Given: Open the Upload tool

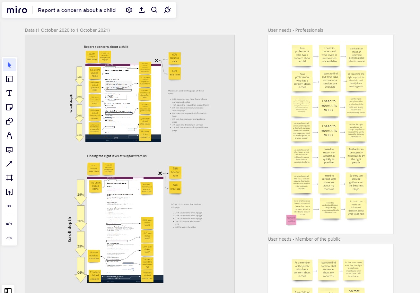Looking at the screenshot, I should (9, 192).
